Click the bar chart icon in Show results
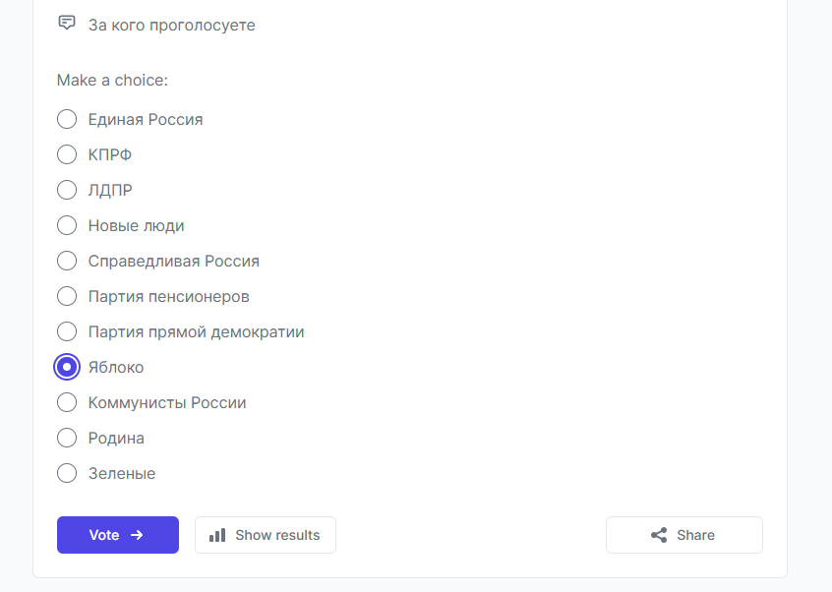 point(217,535)
